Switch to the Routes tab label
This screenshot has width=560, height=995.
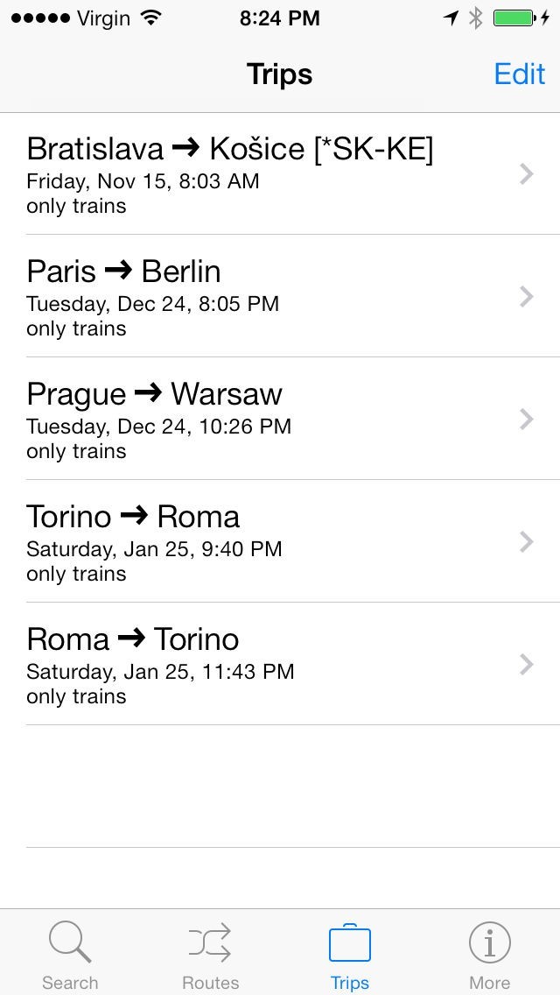tap(210, 983)
